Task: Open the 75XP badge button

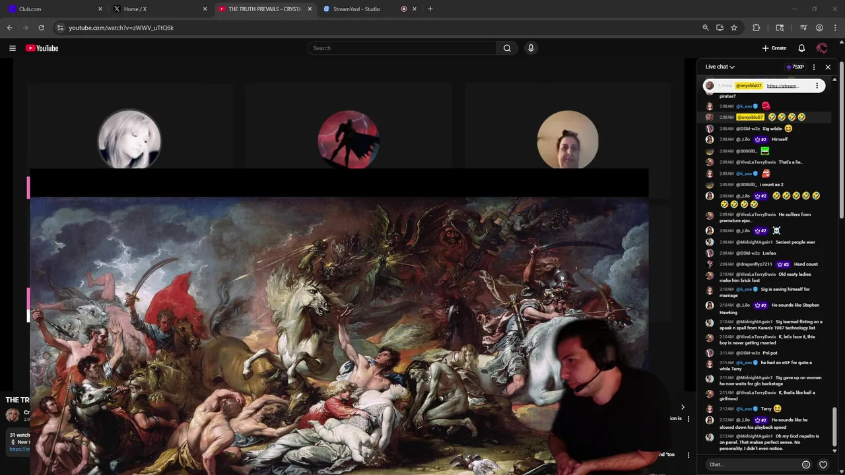Action: pyautogui.click(x=795, y=67)
